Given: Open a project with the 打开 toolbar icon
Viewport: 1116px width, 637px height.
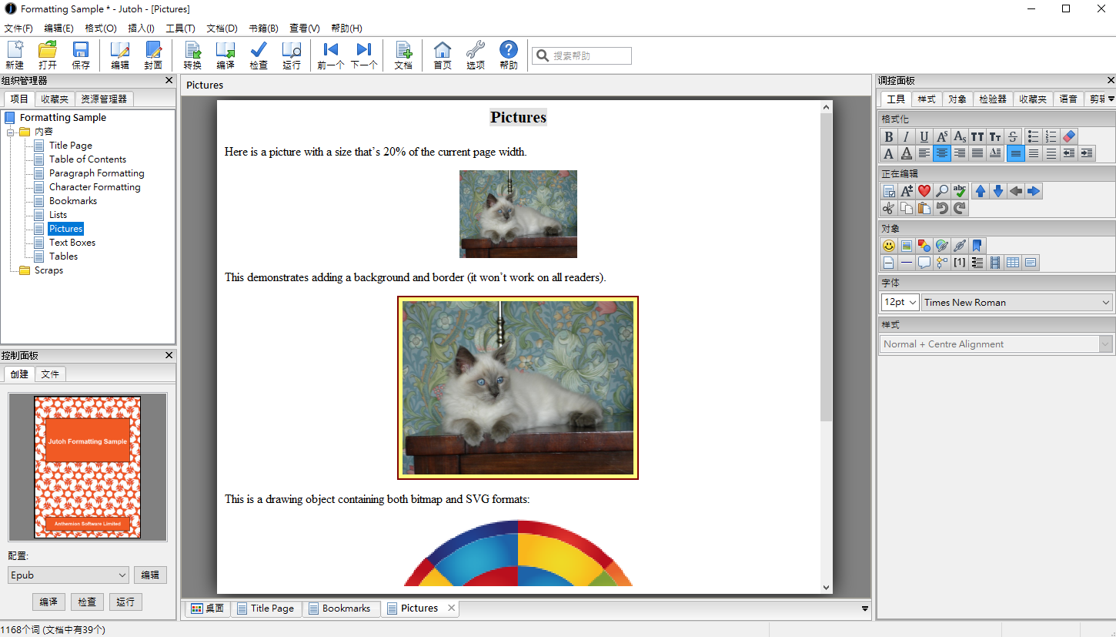Looking at the screenshot, I should (48, 55).
